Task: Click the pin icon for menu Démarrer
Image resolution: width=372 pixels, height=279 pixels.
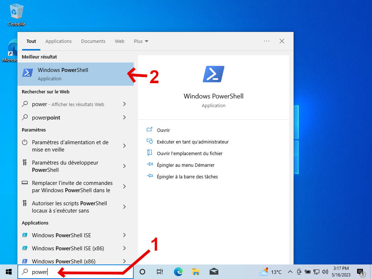Action: pyautogui.click(x=149, y=165)
